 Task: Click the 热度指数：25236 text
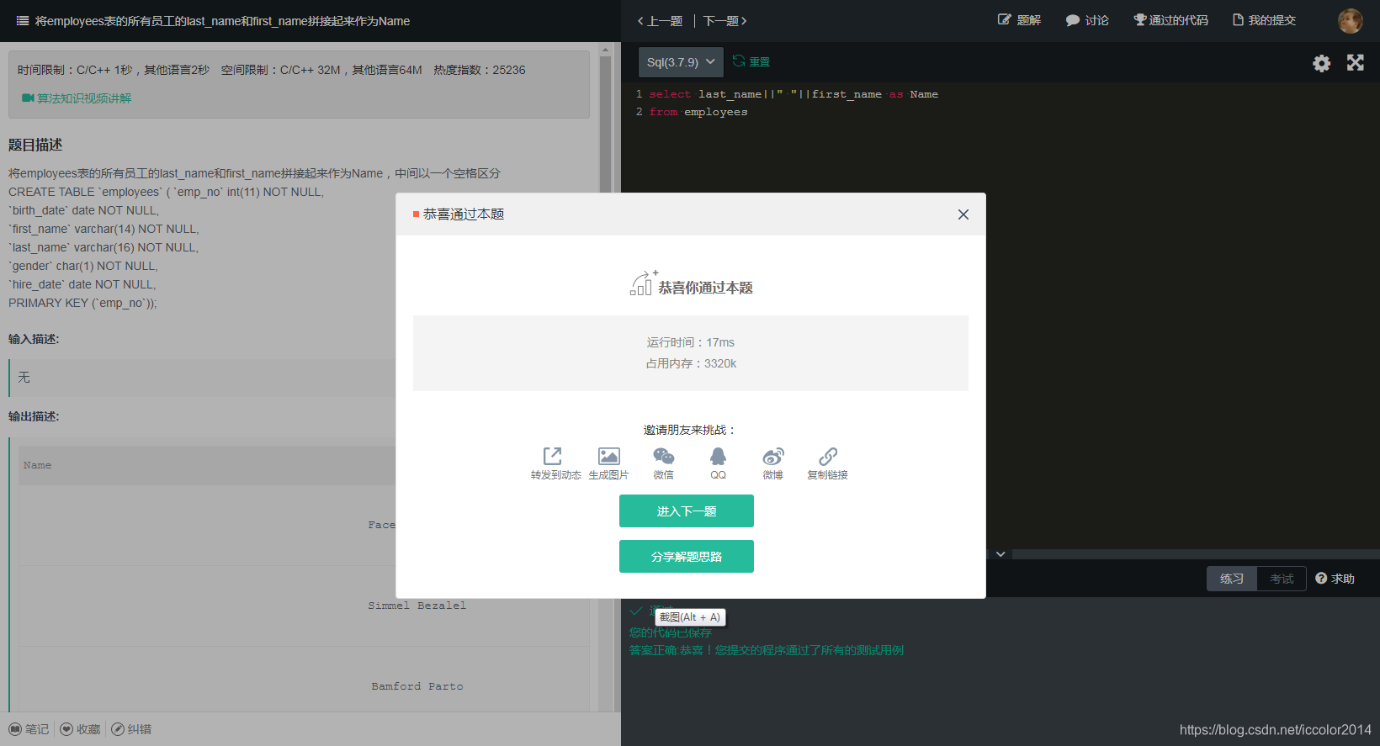pos(480,70)
